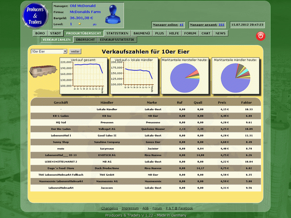291x218 pixels.
Task: Click the KB-L-Laden shop row
Action: [x=145, y=116]
